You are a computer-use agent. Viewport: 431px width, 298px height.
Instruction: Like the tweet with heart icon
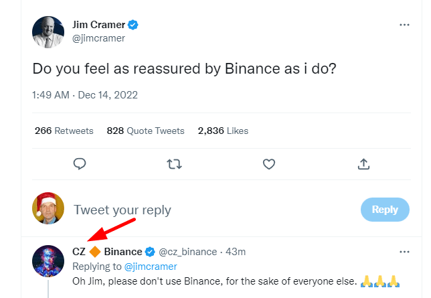point(269,163)
